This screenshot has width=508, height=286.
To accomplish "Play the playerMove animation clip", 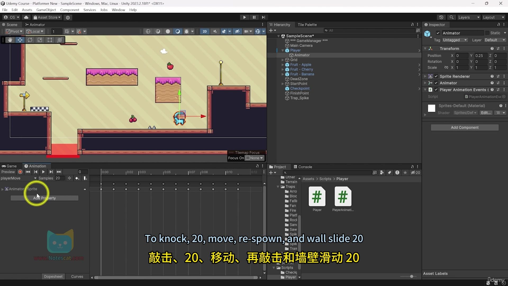I will 43,172.
